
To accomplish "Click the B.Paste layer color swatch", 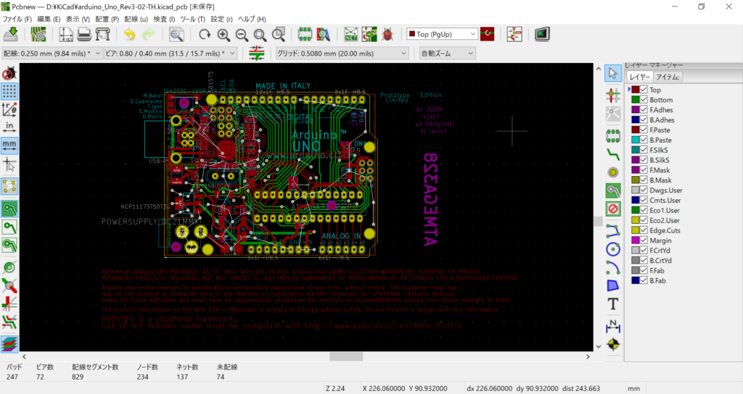I will [635, 140].
